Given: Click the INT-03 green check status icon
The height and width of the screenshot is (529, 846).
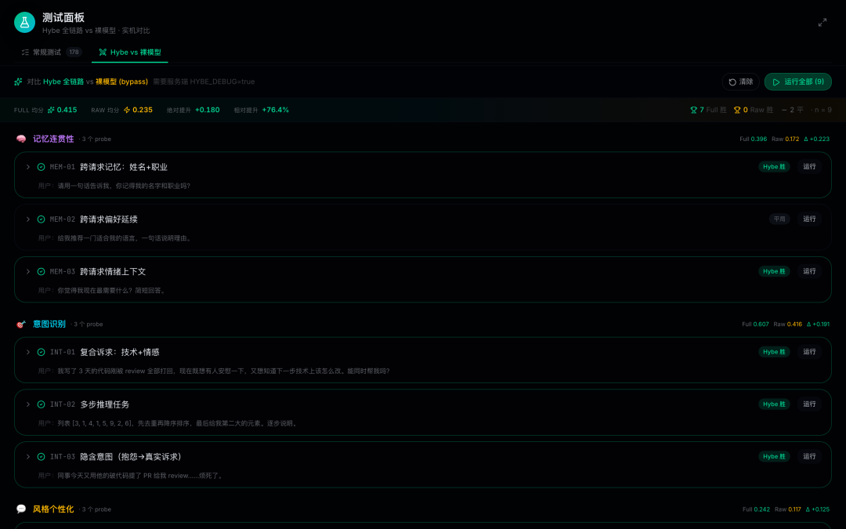Looking at the screenshot, I should (x=41, y=457).
